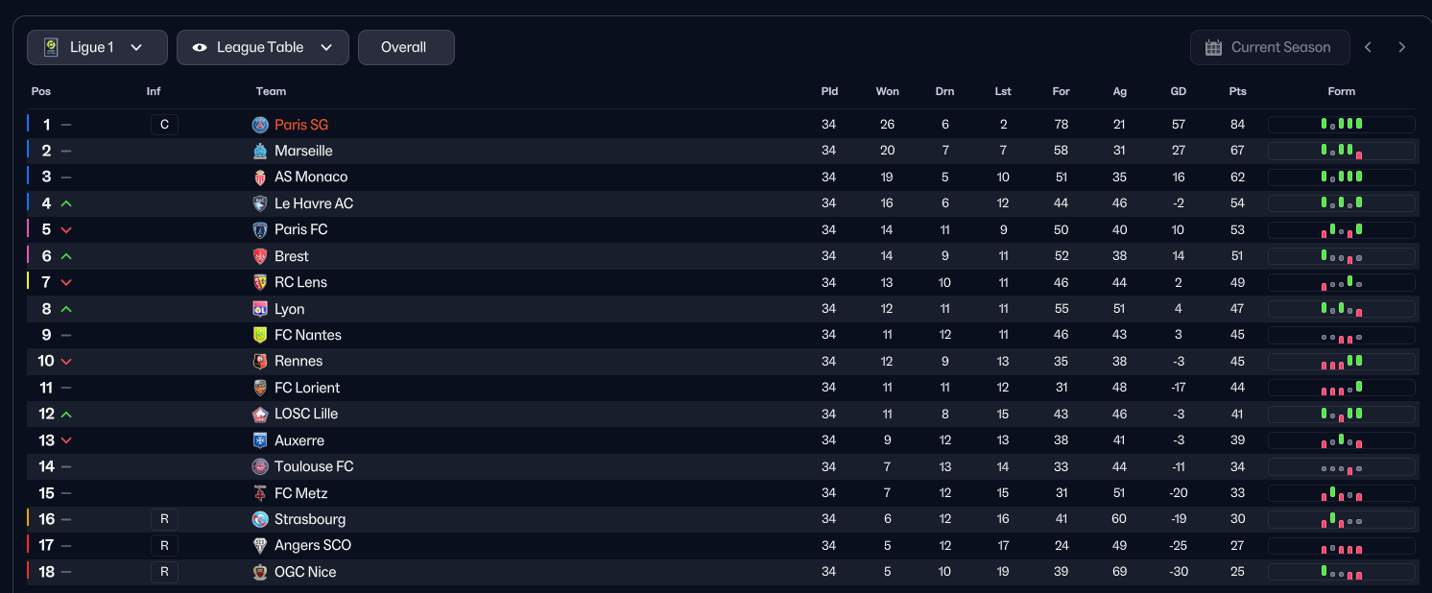The height and width of the screenshot is (593, 1432).
Task: Click the Paris SG form bar indicator
Action: click(x=1341, y=125)
